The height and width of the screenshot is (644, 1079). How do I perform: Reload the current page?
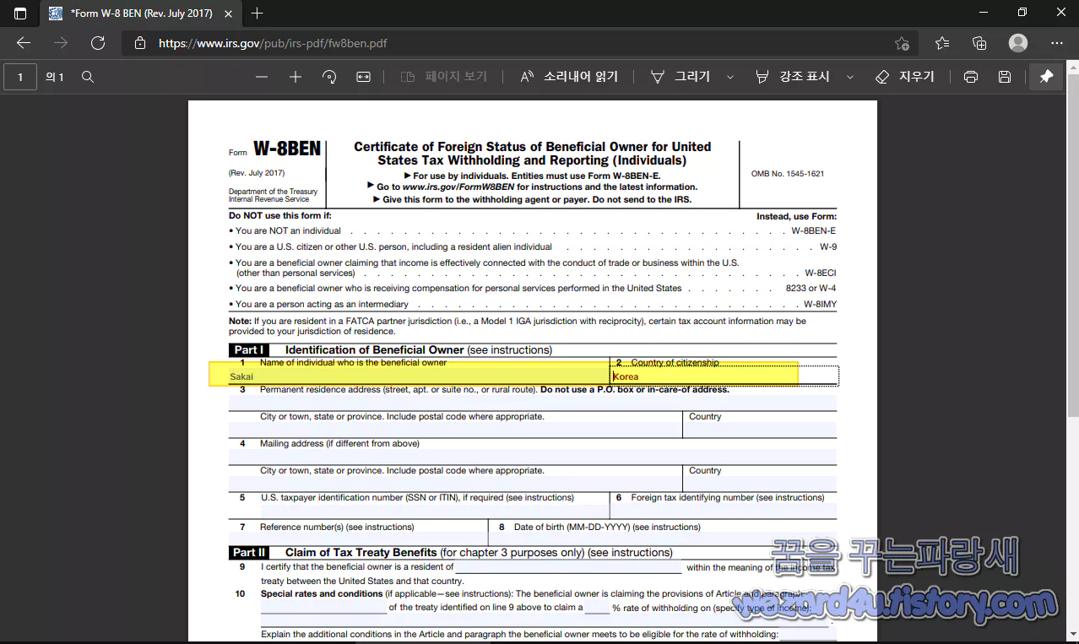97,43
